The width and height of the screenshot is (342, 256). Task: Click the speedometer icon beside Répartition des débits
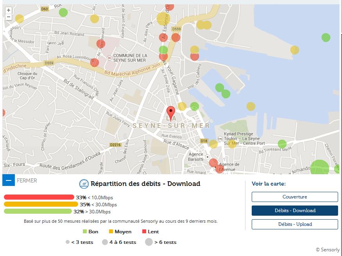[84, 184]
